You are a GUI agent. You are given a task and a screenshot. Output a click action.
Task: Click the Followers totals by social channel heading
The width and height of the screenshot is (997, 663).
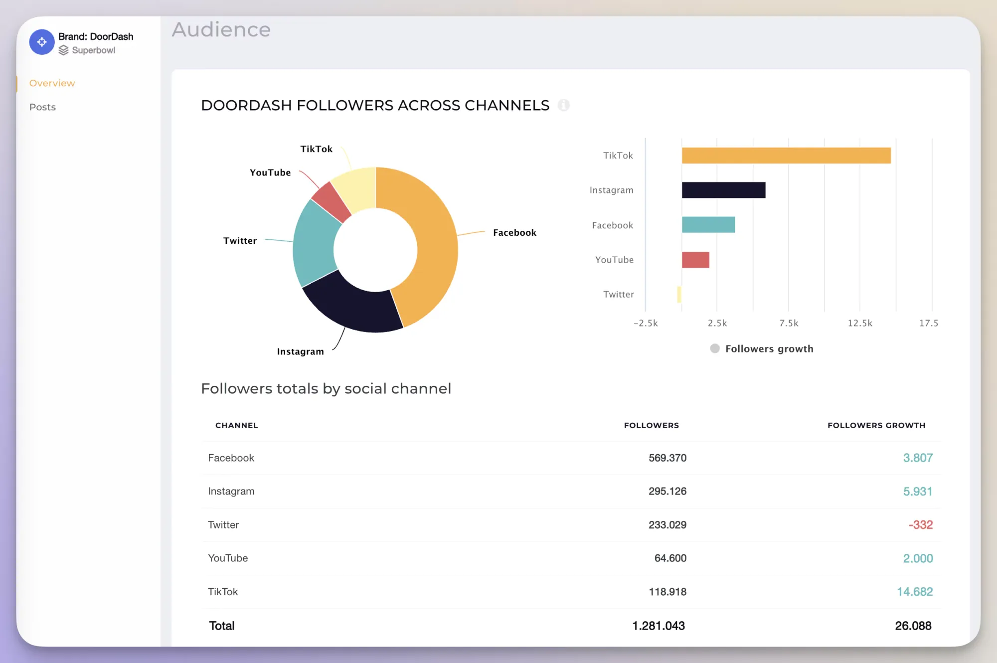point(326,388)
